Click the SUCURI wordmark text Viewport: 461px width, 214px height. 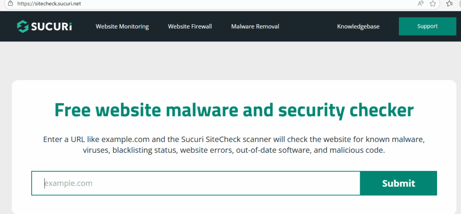[51, 27]
